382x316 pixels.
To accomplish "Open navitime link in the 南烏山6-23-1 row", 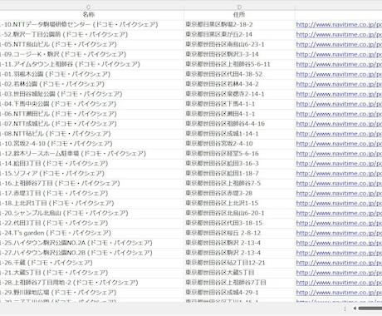I will click(339, 45).
